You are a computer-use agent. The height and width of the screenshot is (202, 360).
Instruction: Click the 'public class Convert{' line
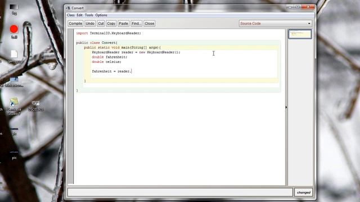[97, 43]
